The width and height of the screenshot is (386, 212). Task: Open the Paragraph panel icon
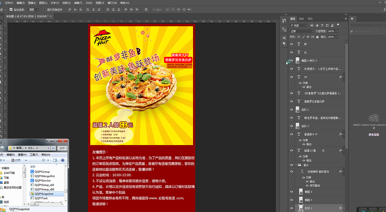click(x=284, y=44)
